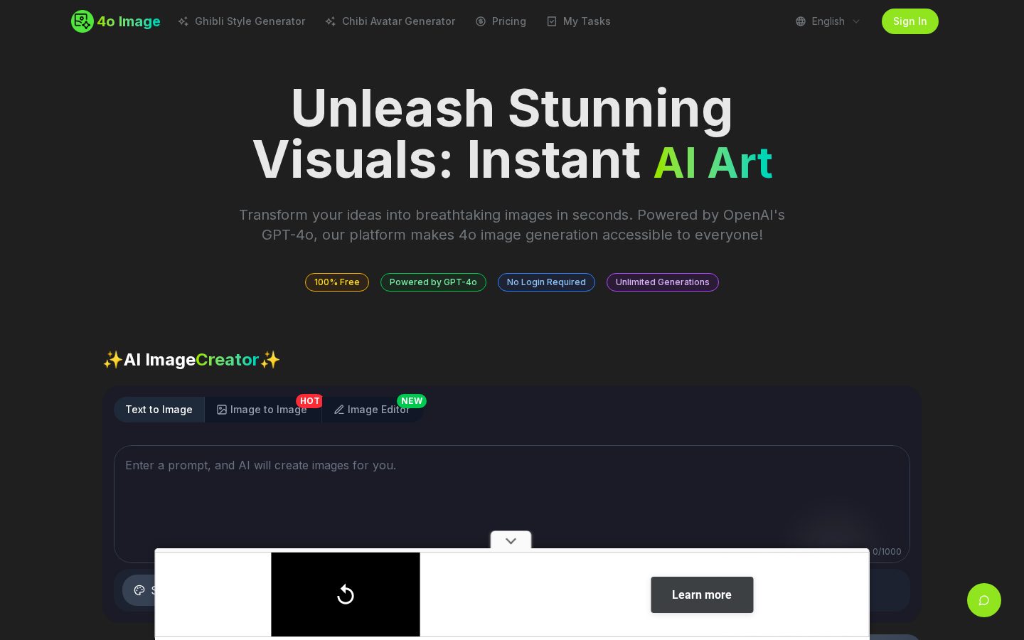Click the NEW badge on Image Editor
This screenshot has height=640, width=1024.
click(x=412, y=401)
